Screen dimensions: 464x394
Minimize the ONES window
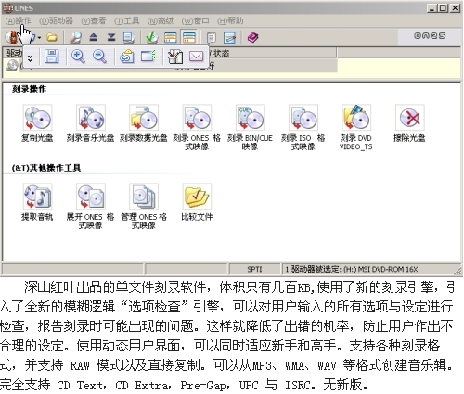coord(432,8)
